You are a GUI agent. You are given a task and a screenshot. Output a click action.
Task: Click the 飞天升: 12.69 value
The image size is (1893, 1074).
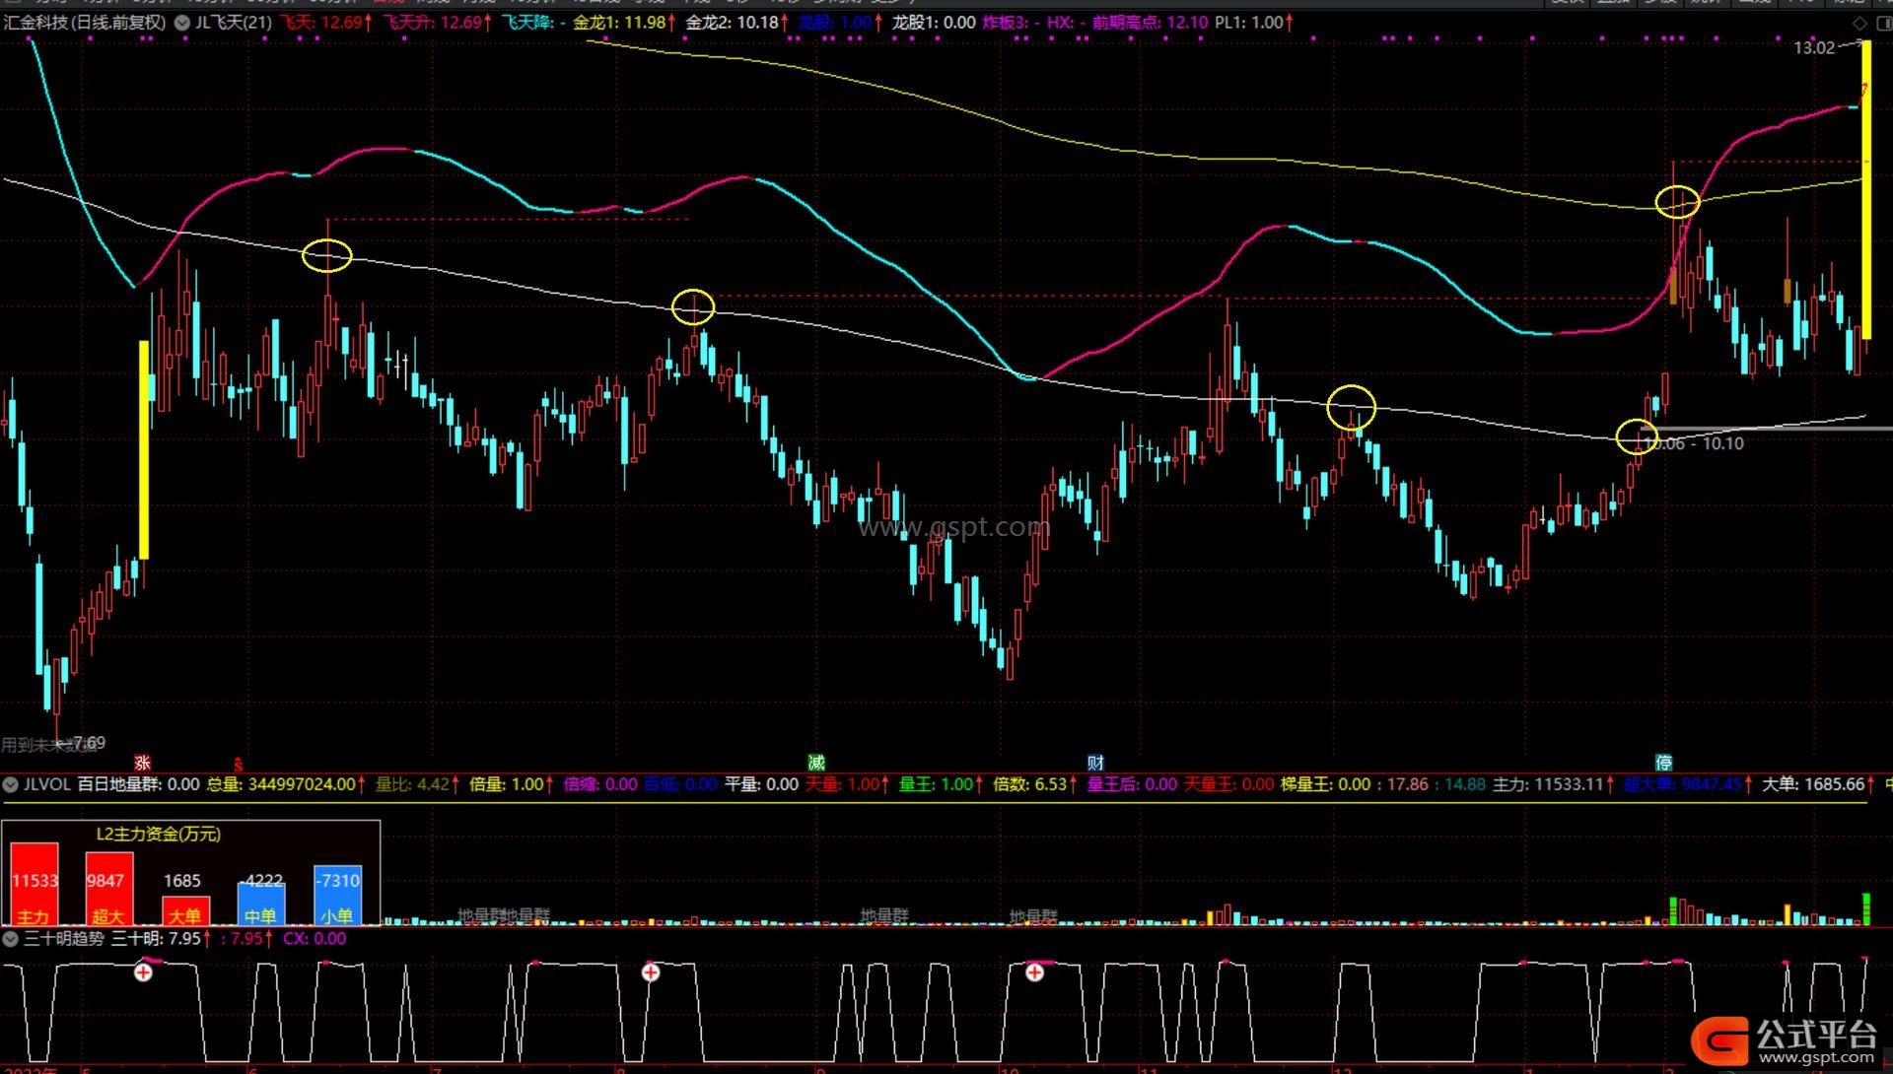click(x=436, y=22)
